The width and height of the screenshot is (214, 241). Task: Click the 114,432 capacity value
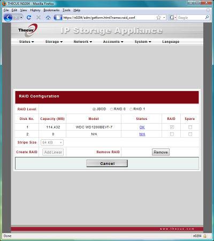coord(53,127)
